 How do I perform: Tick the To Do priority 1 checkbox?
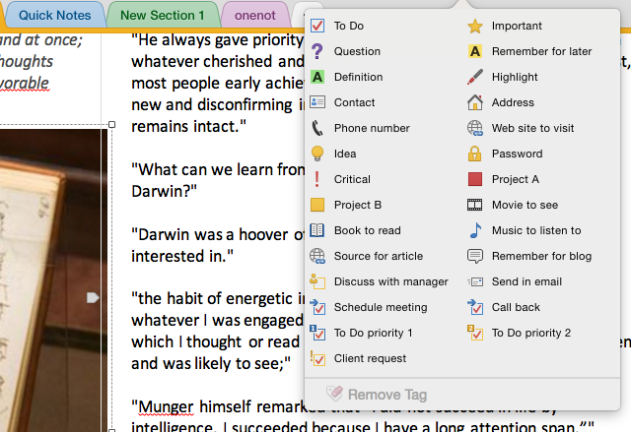[x=317, y=333]
